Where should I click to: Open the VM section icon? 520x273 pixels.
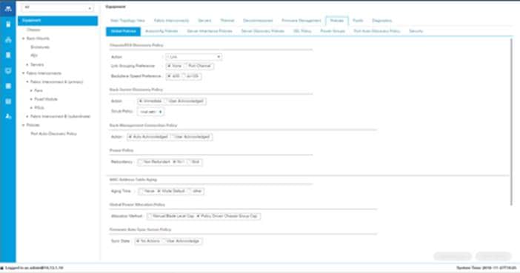click(8, 70)
